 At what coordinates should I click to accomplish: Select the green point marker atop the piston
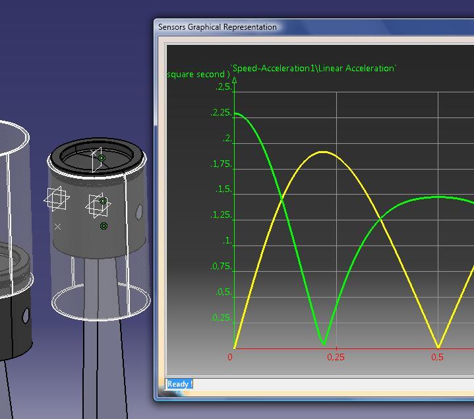102,158
